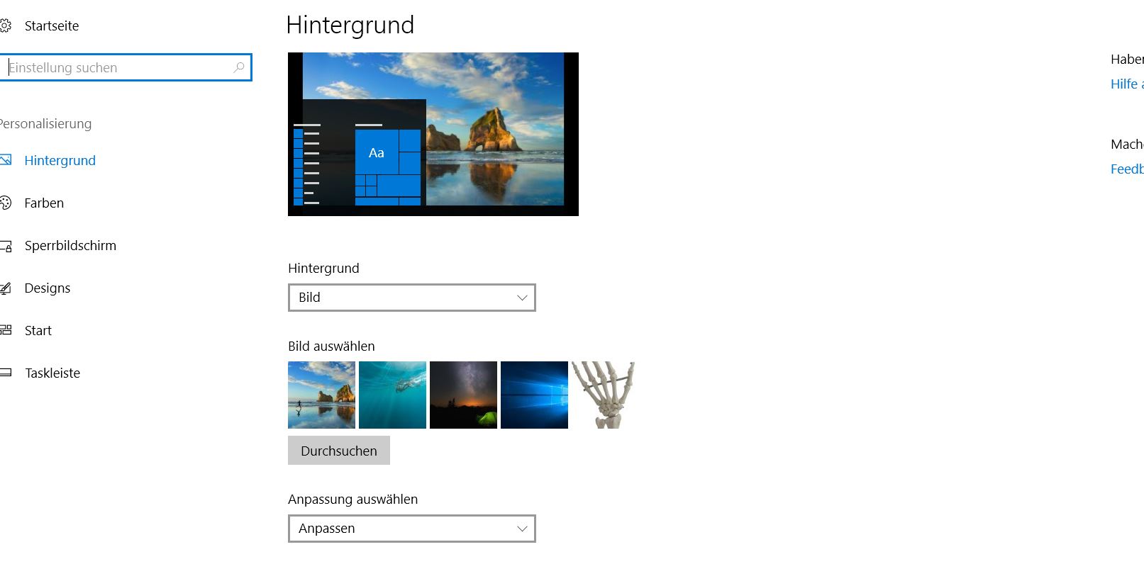Image resolution: width=1144 pixels, height=564 pixels.
Task: Go to the Farben settings
Action: click(44, 203)
